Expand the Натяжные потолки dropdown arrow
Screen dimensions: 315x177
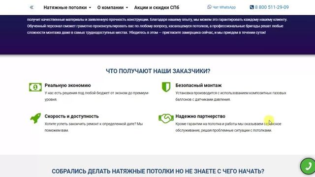(90, 8)
